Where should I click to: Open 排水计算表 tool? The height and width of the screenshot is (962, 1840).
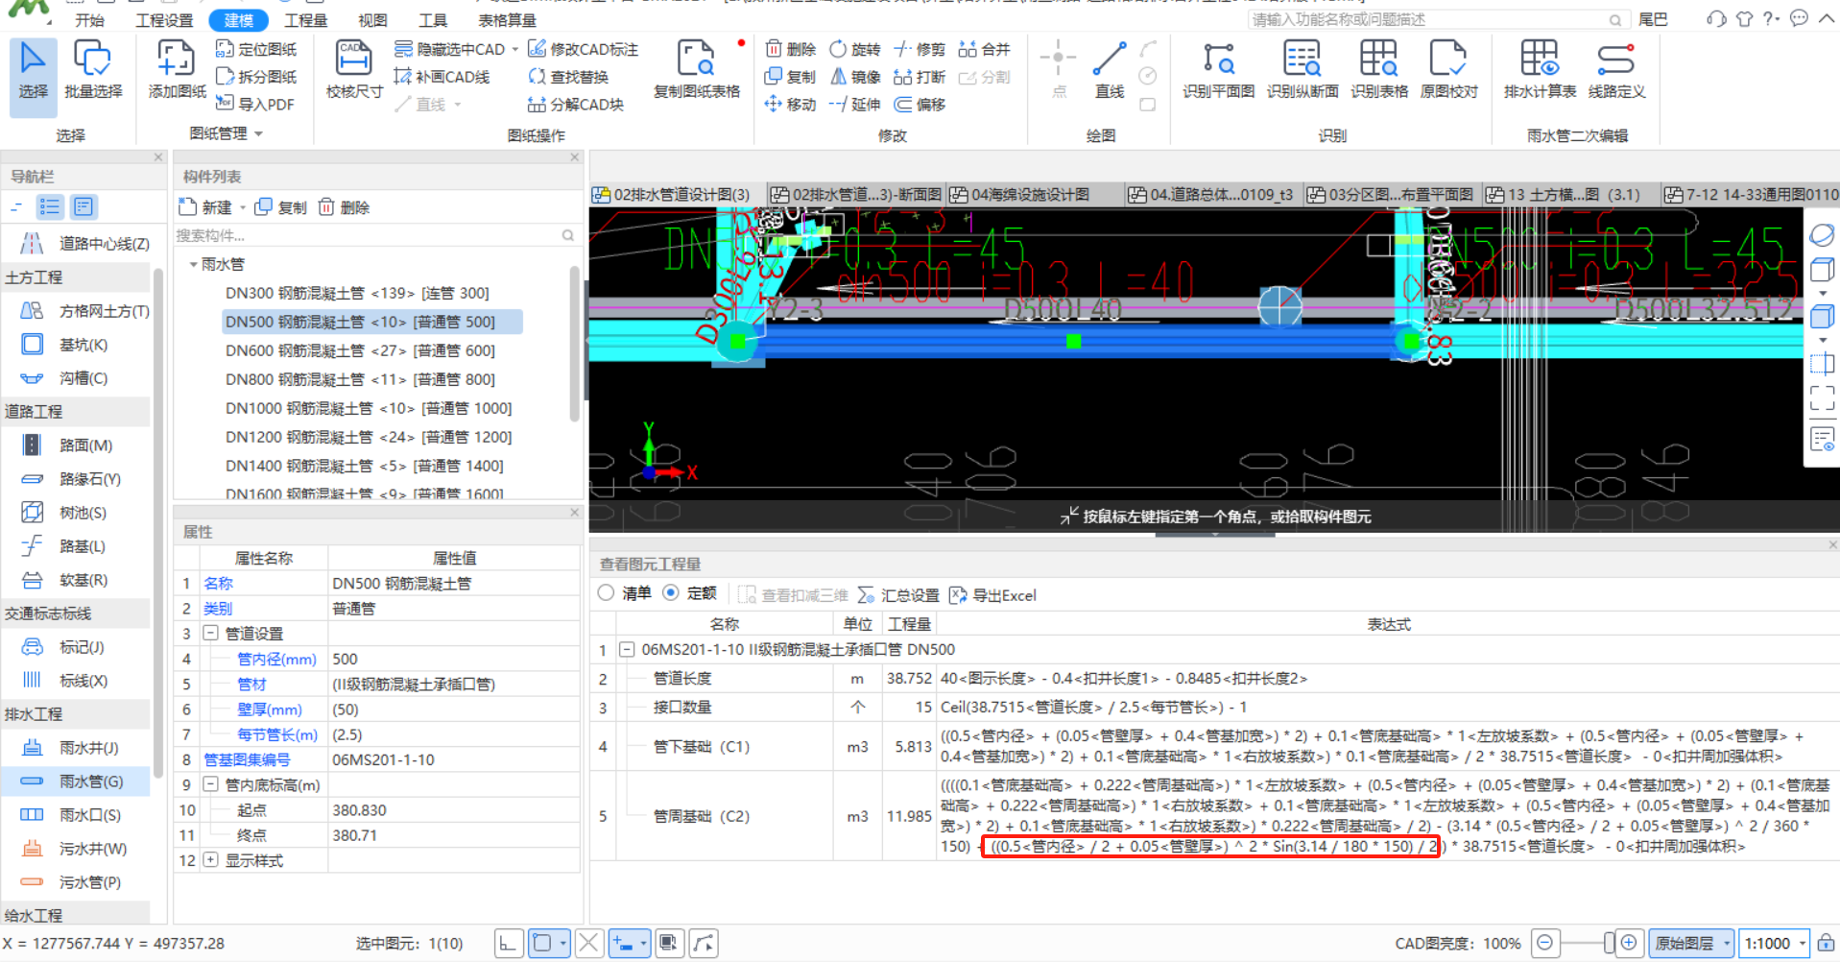[x=1540, y=72]
